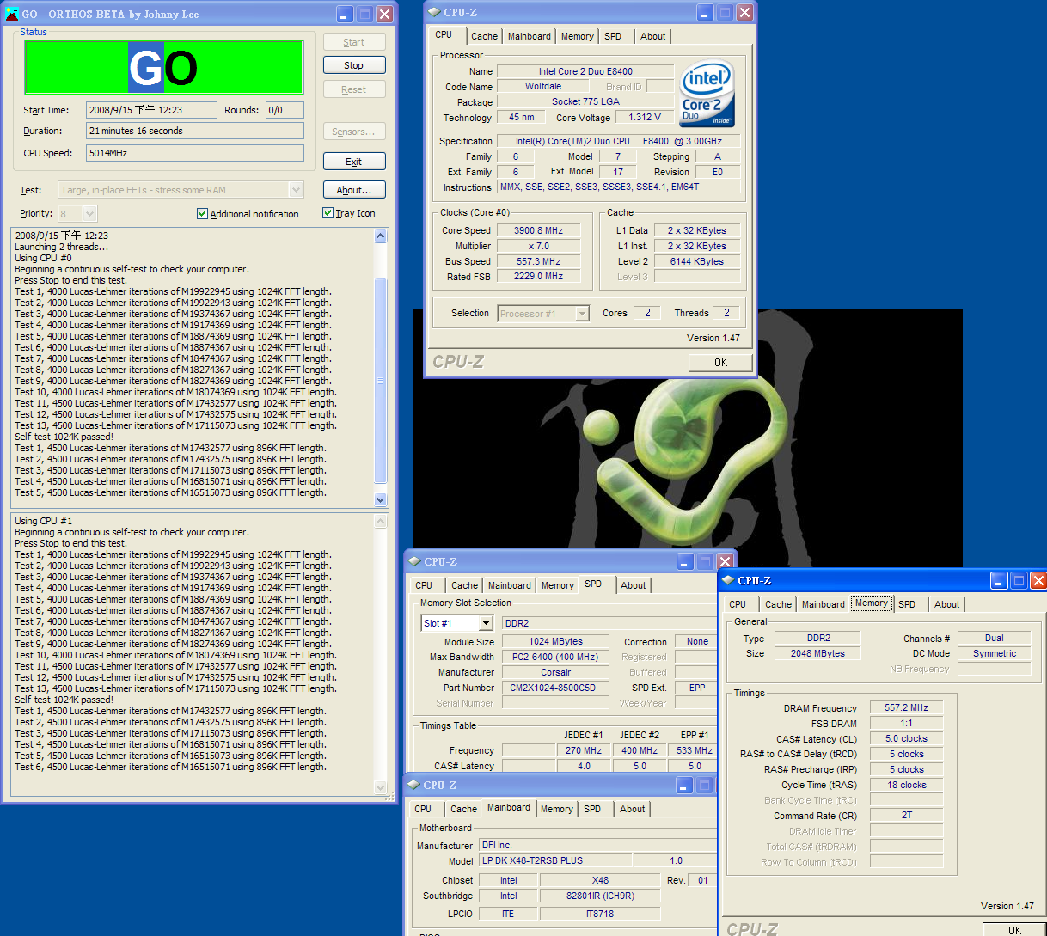1047x936 pixels.
Task: Expand the Slot #1 memory slot dropdown
Action: (x=486, y=623)
